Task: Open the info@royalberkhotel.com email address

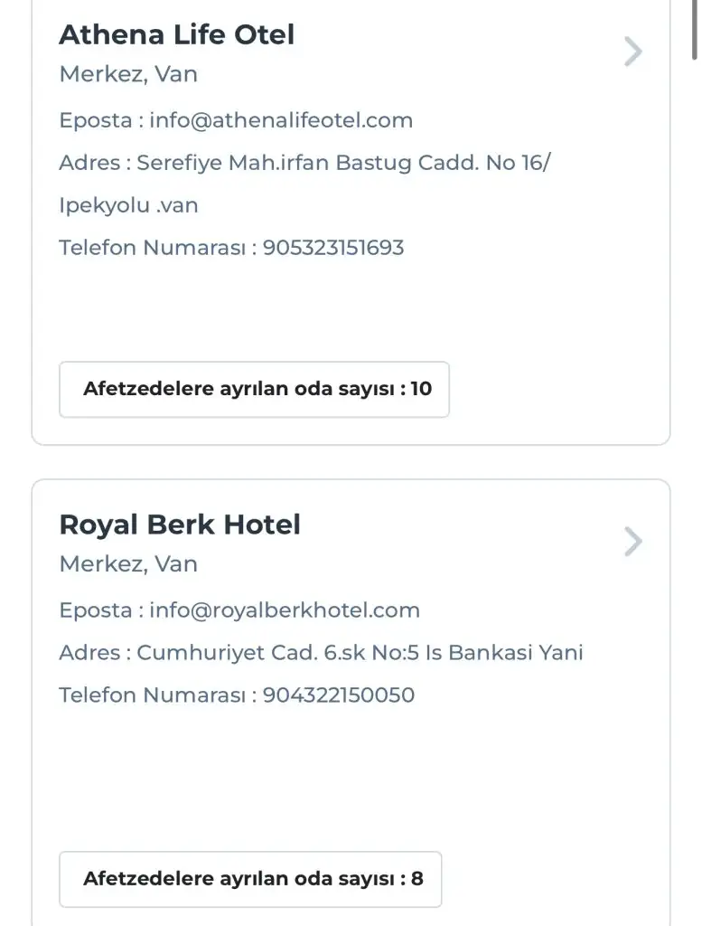Action: tap(285, 610)
